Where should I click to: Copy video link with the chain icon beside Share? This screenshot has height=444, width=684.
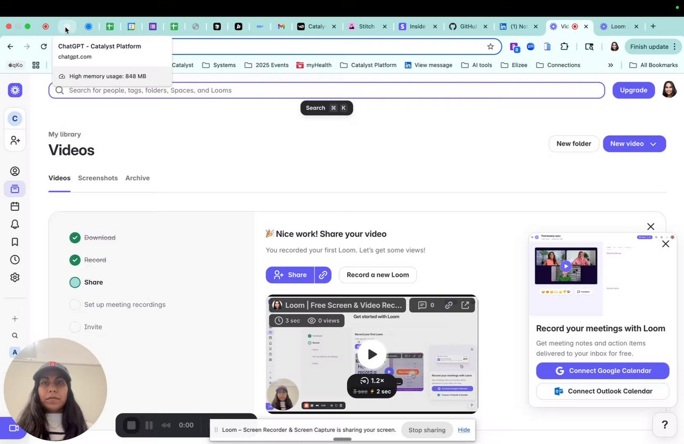click(x=323, y=275)
